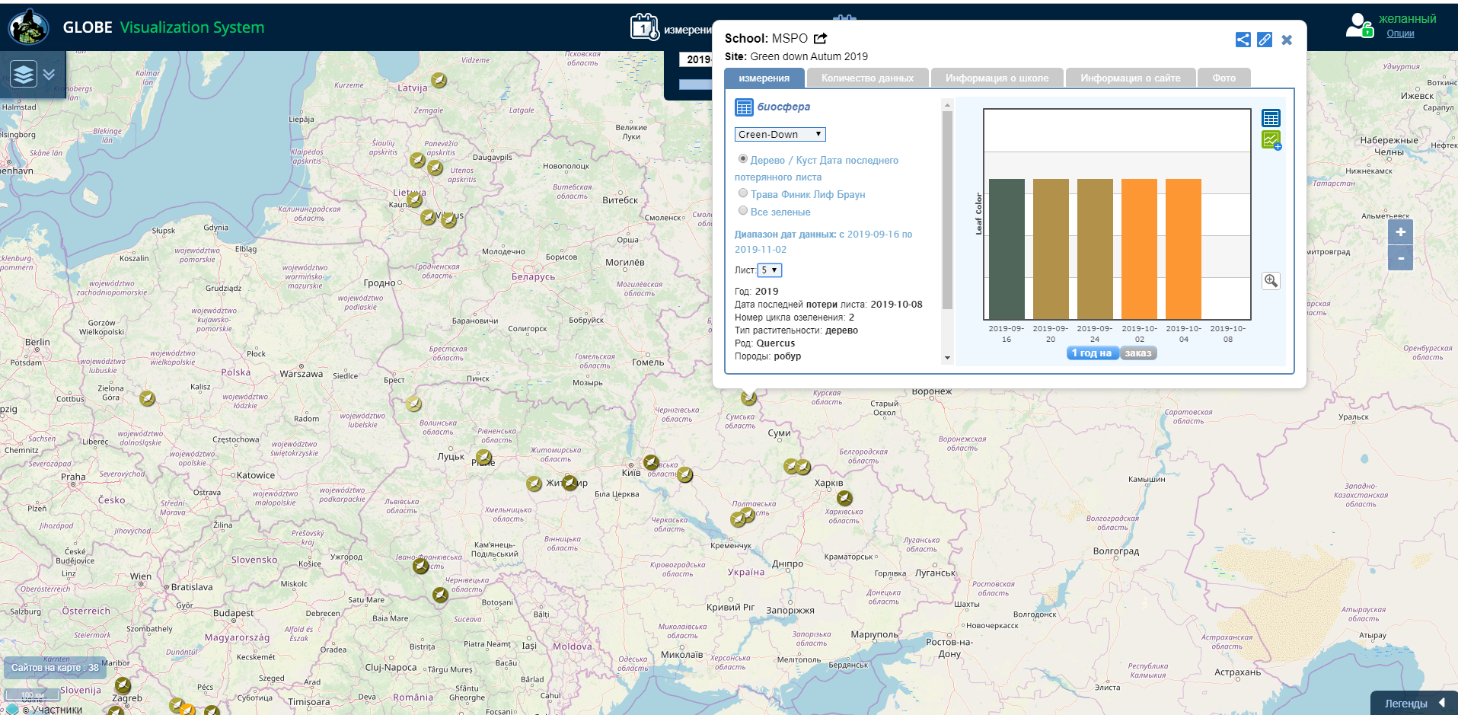Screen dimensions: 1458x715
Task: Click the magnifier zoom icon beside chart
Action: point(1271,281)
